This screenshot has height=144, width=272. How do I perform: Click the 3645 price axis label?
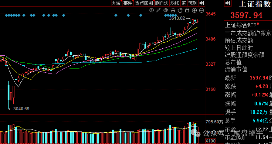click(x=211, y=14)
